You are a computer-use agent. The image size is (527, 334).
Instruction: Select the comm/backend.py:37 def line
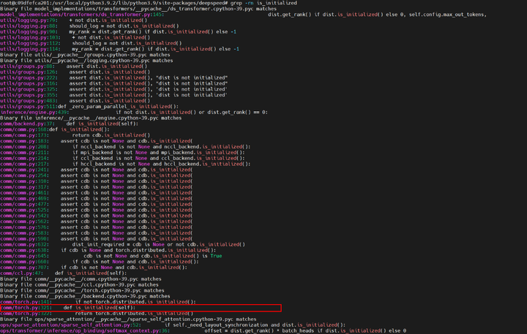click(70, 124)
